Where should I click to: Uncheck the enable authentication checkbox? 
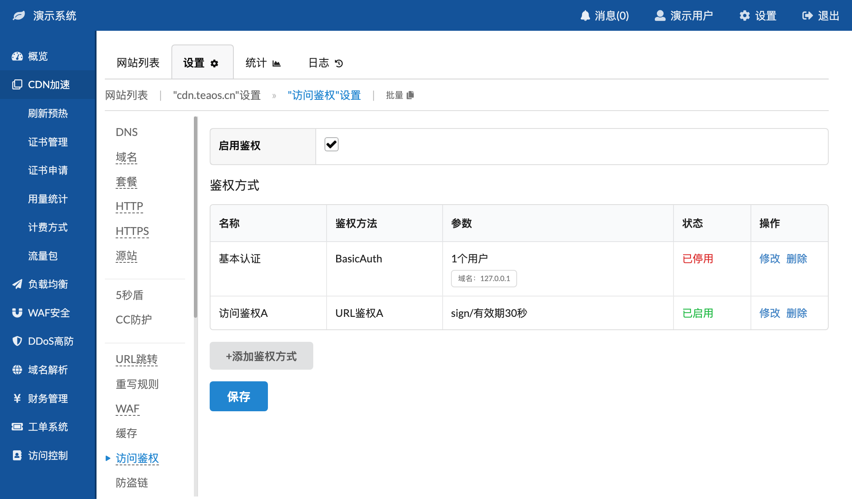[x=332, y=145]
